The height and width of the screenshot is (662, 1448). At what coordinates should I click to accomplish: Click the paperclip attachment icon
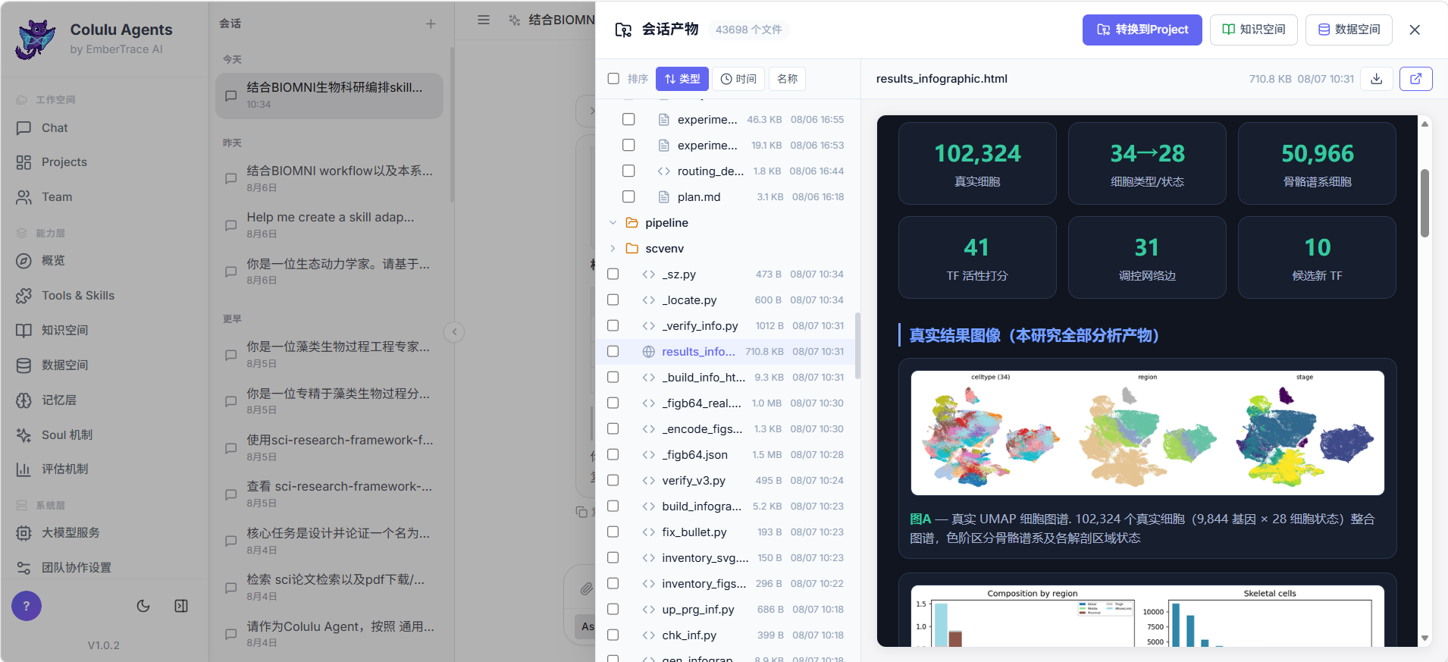click(x=586, y=588)
